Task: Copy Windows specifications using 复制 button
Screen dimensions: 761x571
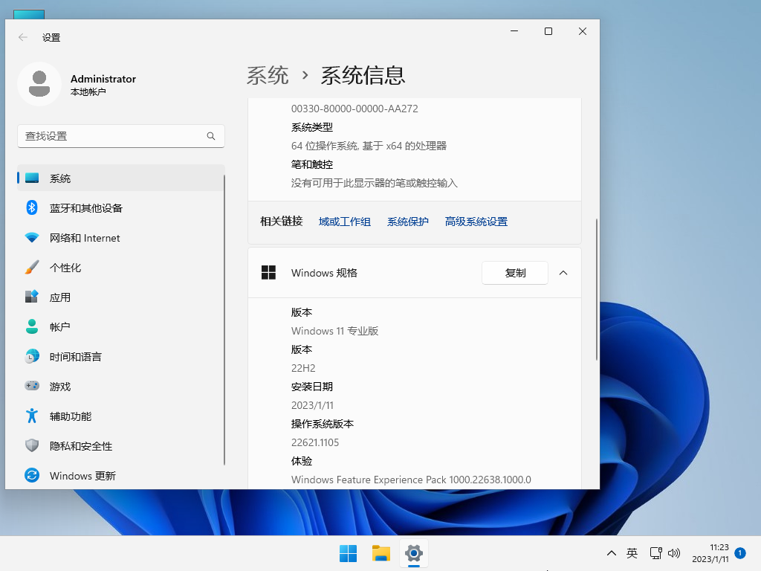Action: (x=514, y=273)
